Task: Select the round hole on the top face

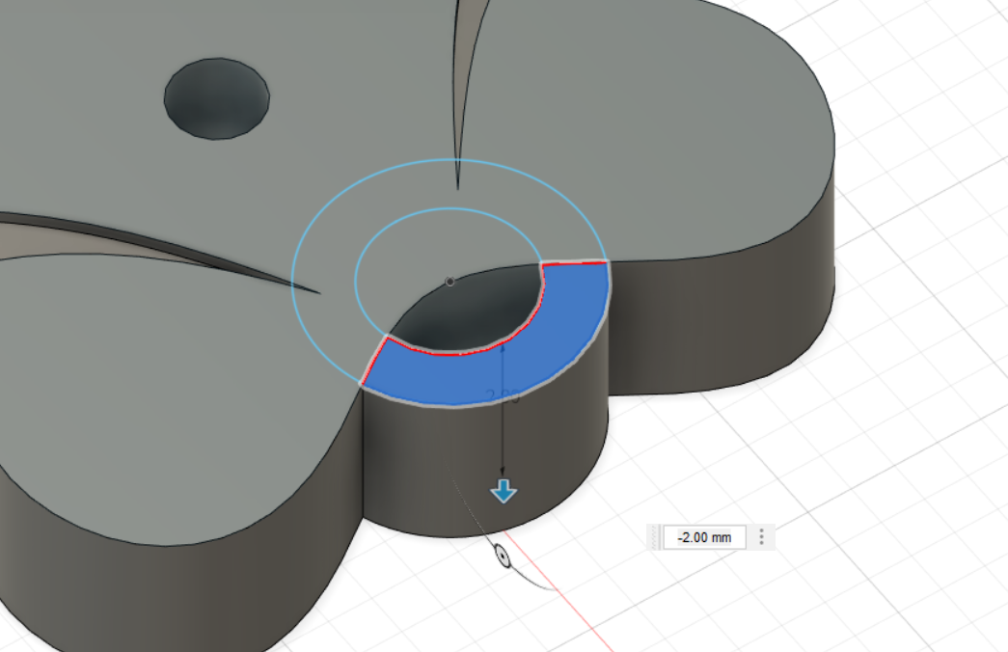Action: coord(217,98)
